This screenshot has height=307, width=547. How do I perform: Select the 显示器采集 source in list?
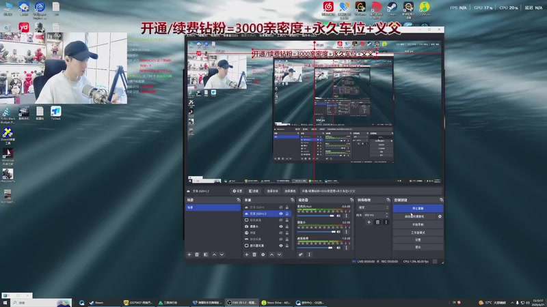(x=267, y=246)
